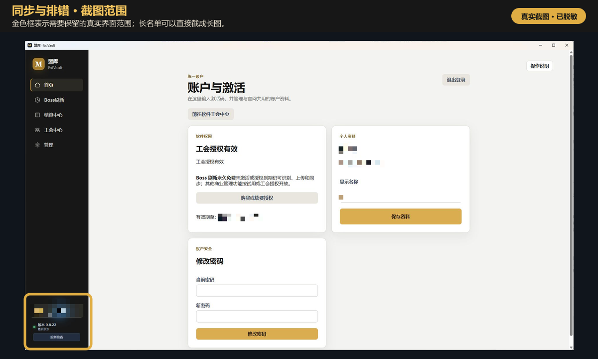Viewport: 598px width, 359px height.
Task: Click the 账户安全 card label
Action: tap(204, 248)
